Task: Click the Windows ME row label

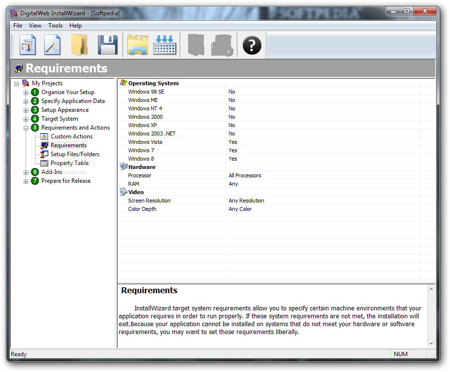Action: point(143,100)
